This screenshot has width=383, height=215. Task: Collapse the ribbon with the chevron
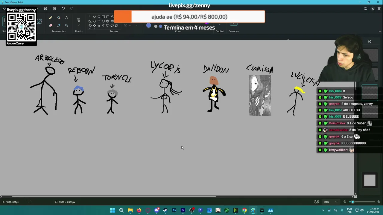click(x=380, y=31)
